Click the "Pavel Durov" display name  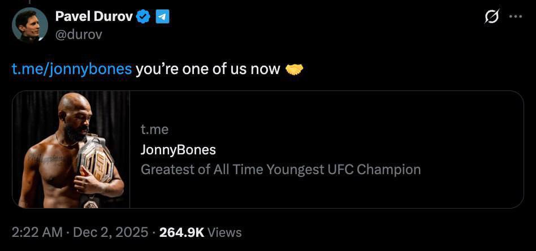coord(93,17)
